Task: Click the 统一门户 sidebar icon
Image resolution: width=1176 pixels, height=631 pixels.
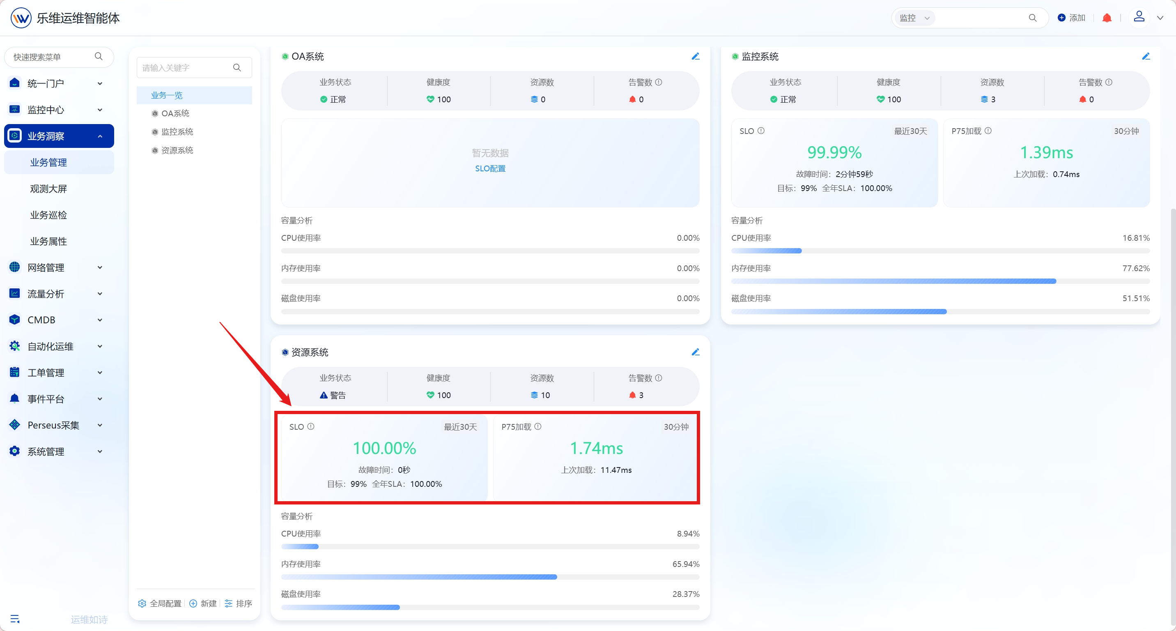Action: (15, 83)
